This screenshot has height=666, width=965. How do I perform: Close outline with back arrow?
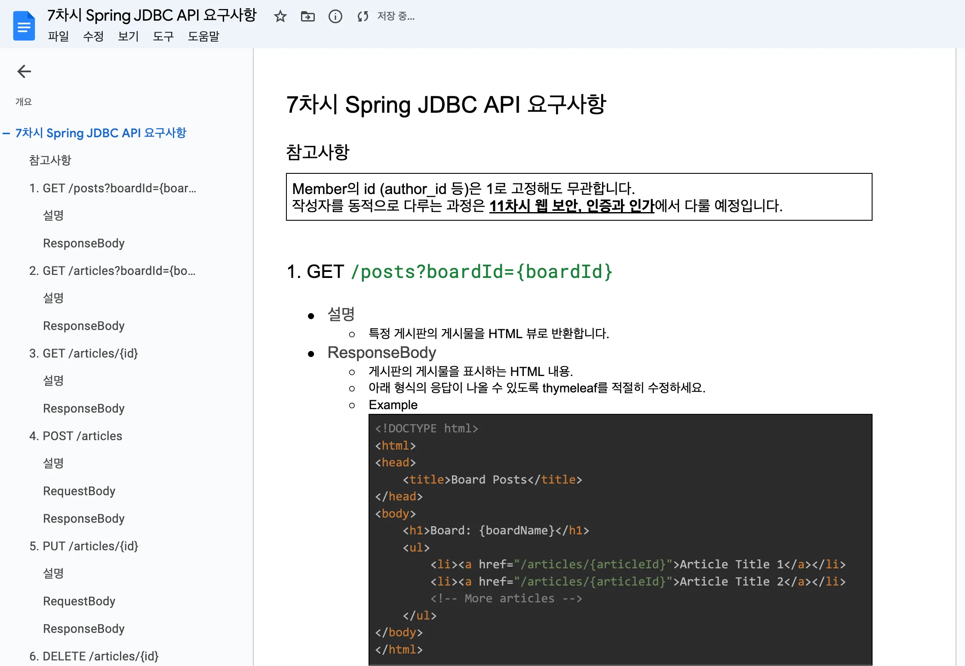point(24,71)
